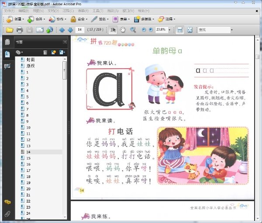Toggle scrolling page fit width mode
The height and width of the screenshot is (223, 262).
point(180,30)
